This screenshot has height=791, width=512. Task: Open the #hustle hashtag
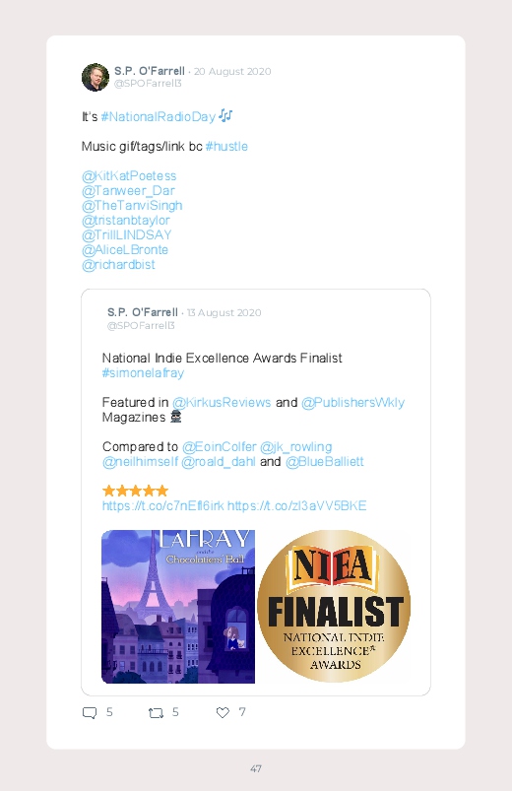point(226,147)
